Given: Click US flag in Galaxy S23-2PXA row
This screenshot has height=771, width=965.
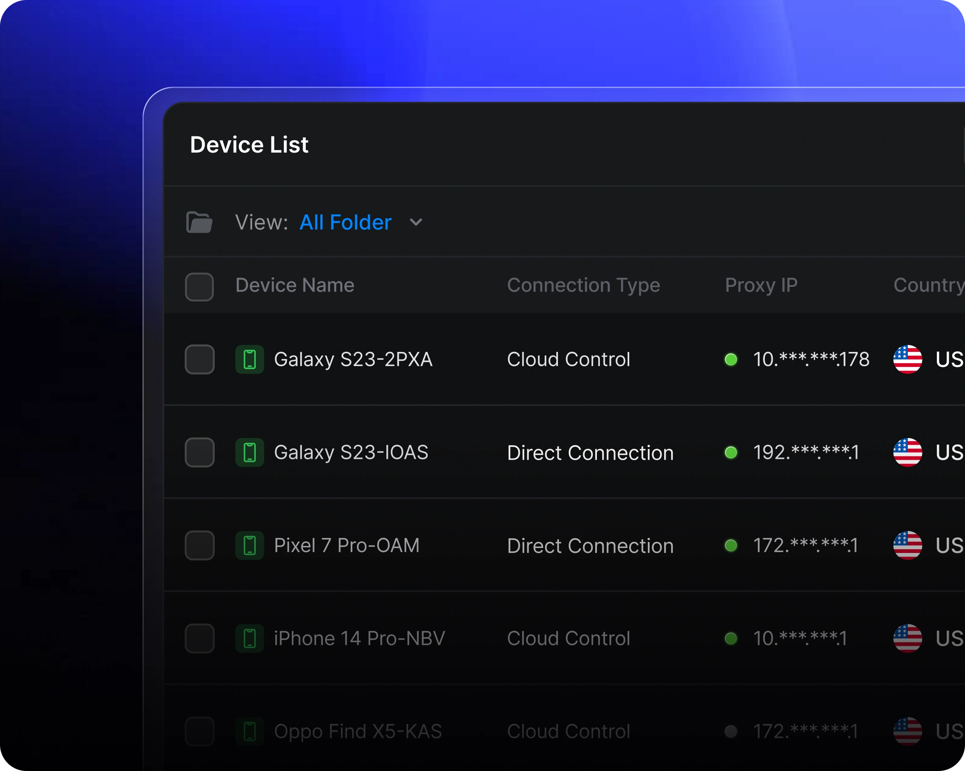Looking at the screenshot, I should (907, 359).
